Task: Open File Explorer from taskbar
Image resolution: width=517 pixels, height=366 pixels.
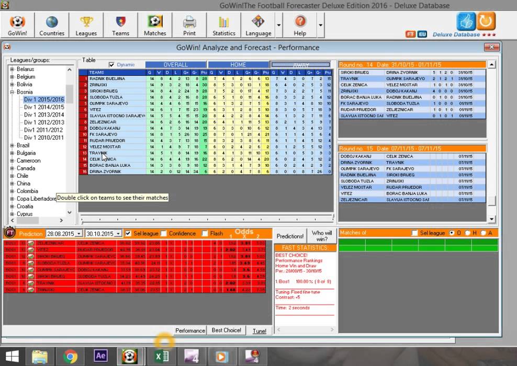Action: (40, 357)
